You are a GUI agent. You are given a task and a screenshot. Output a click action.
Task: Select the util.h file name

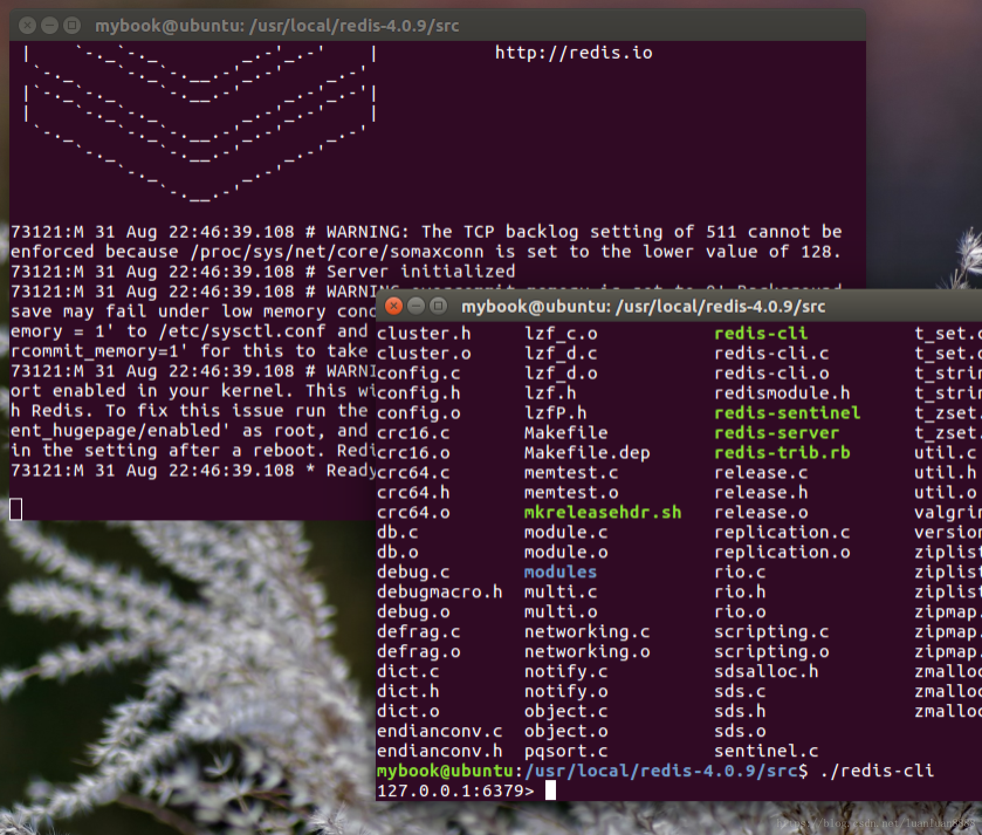click(x=946, y=473)
